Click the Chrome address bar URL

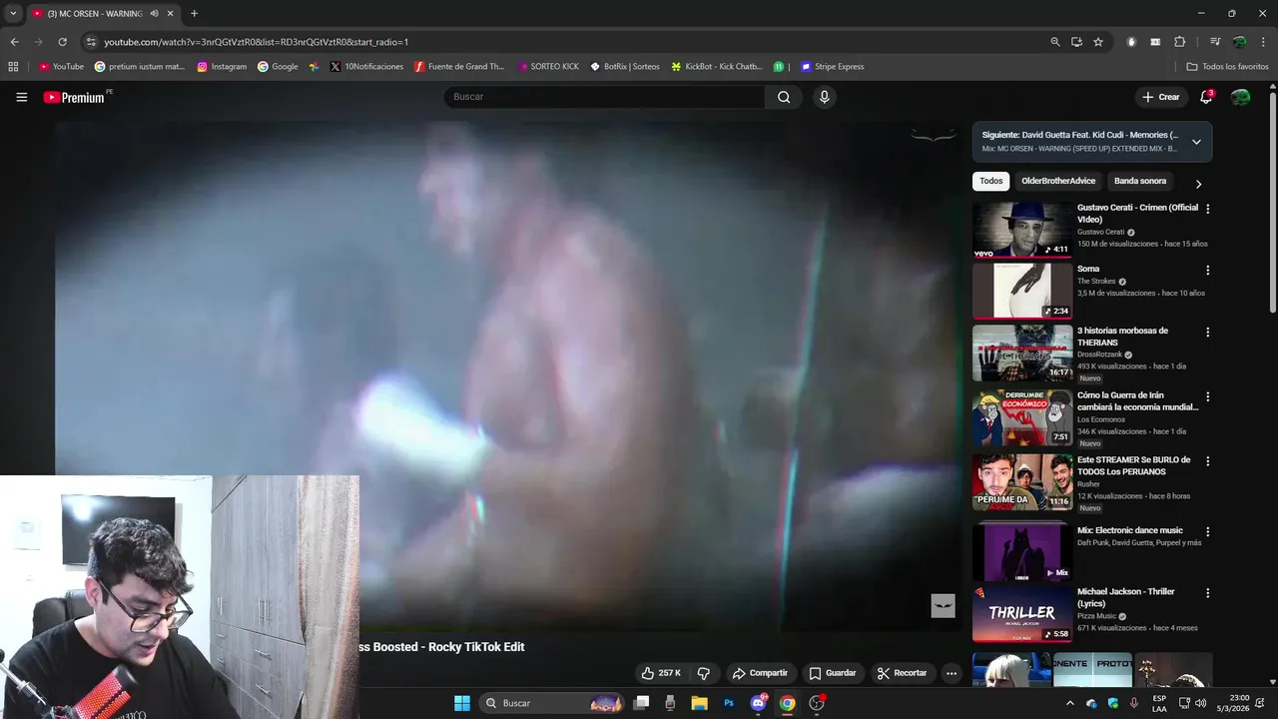257,42
